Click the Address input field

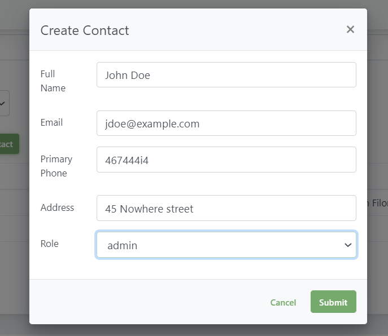226,208
